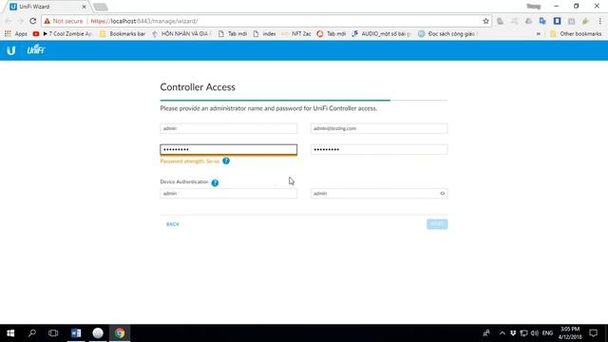Switch to Chrome on taskbar
608x342 pixels.
[x=120, y=333]
